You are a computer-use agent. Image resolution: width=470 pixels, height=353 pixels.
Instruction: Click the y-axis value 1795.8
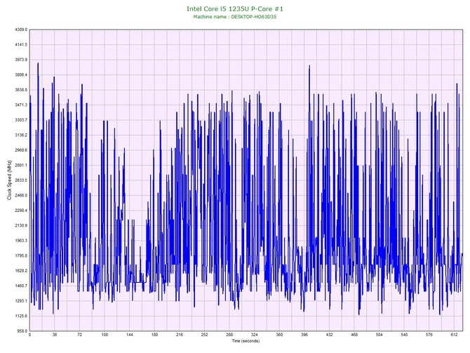point(21,255)
